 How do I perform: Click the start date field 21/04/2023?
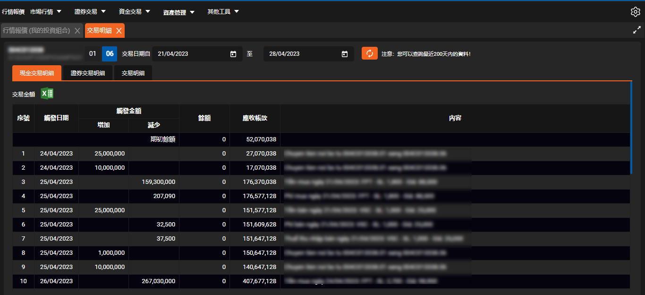191,54
